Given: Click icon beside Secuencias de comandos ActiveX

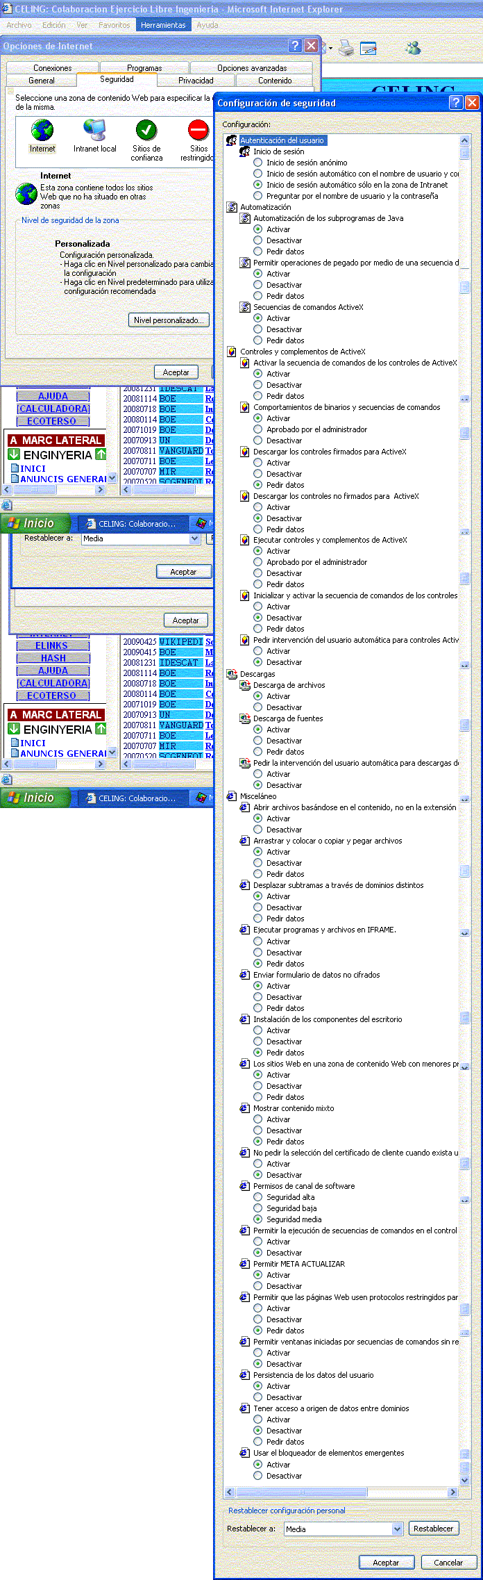Looking at the screenshot, I should (x=245, y=307).
